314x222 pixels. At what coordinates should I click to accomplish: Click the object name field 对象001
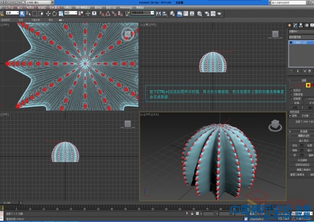coord(301,31)
